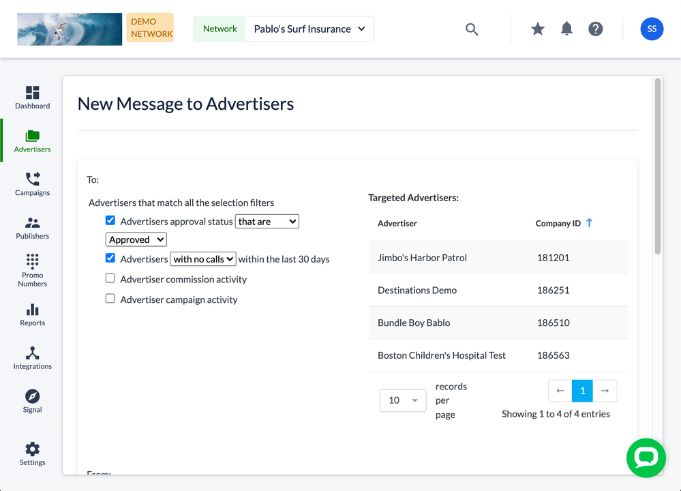Enable Advertiser commission activity filter
This screenshot has width=681, height=491.
click(110, 279)
